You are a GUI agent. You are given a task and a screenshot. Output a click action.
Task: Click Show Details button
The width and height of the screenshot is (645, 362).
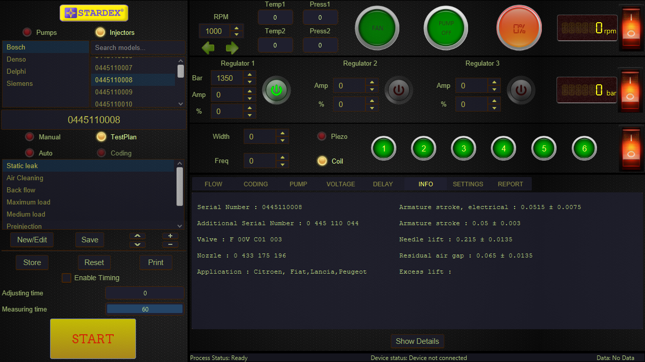[418, 341]
